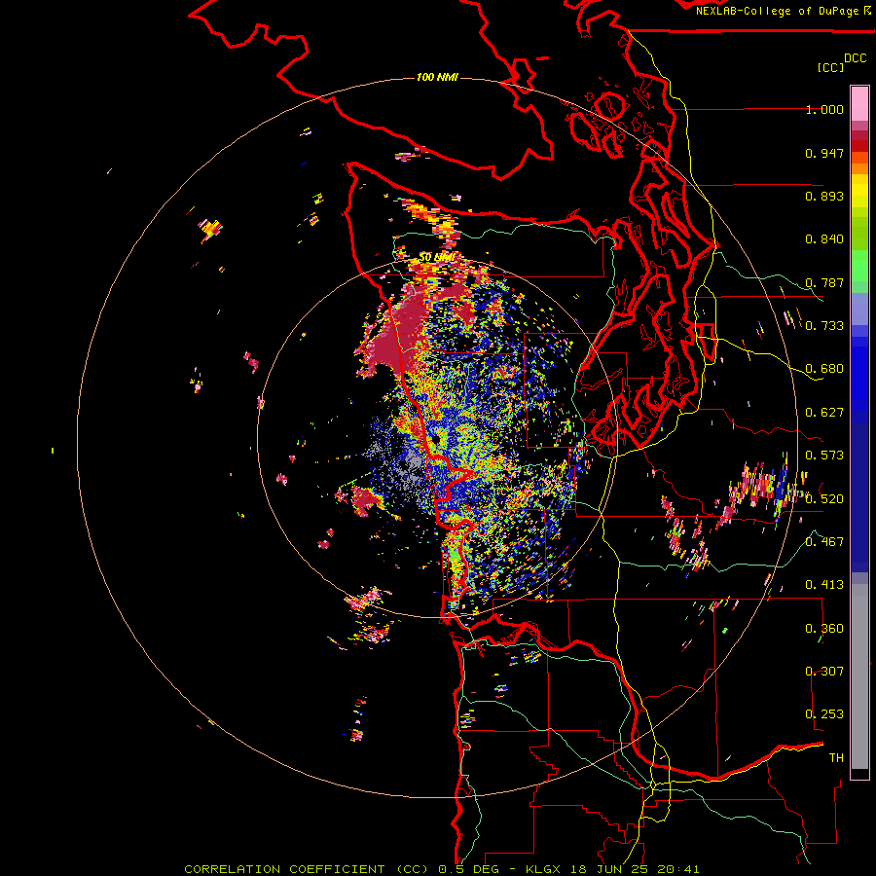This screenshot has width=876, height=876.
Task: Click the 0.627 color scale label
Action: (824, 413)
